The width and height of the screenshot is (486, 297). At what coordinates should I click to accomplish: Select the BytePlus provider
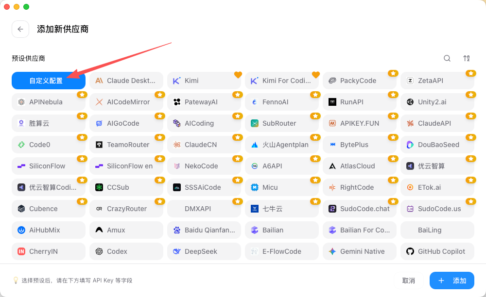click(360, 145)
